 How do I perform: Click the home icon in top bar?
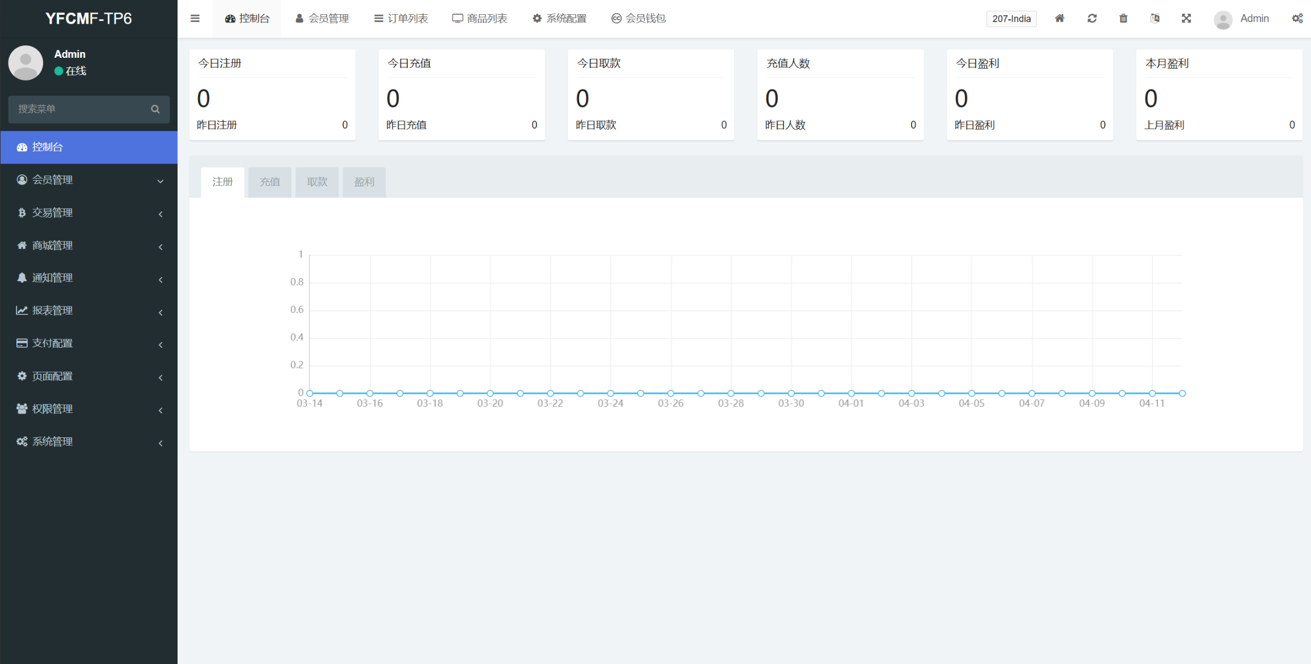1059,19
